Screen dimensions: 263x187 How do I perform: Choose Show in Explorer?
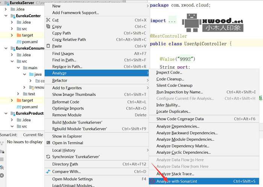pos(97,136)
